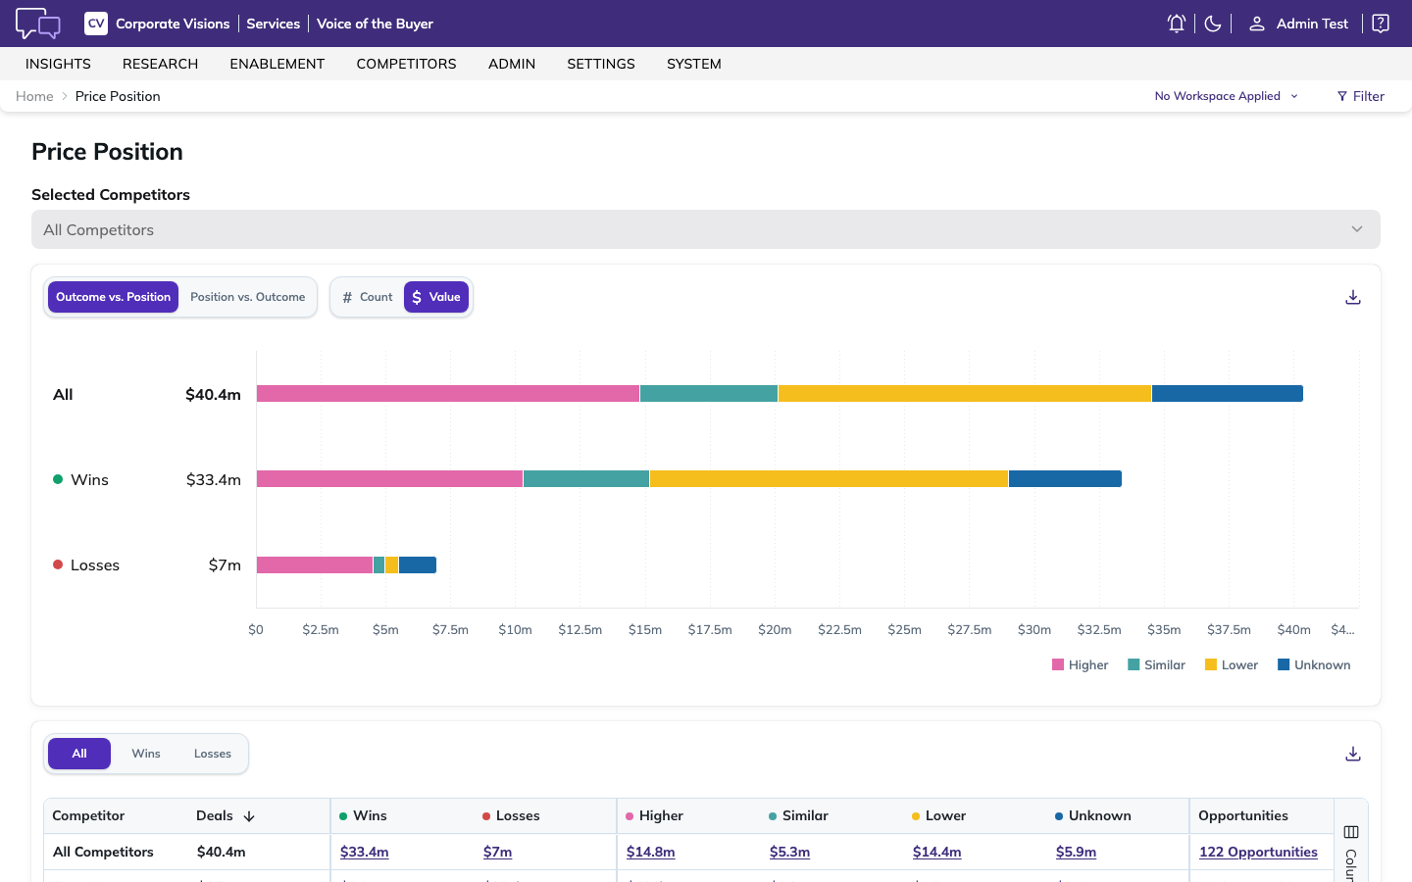This screenshot has height=882, width=1412.
Task: Download the chart using download icon
Action: 1353,297
